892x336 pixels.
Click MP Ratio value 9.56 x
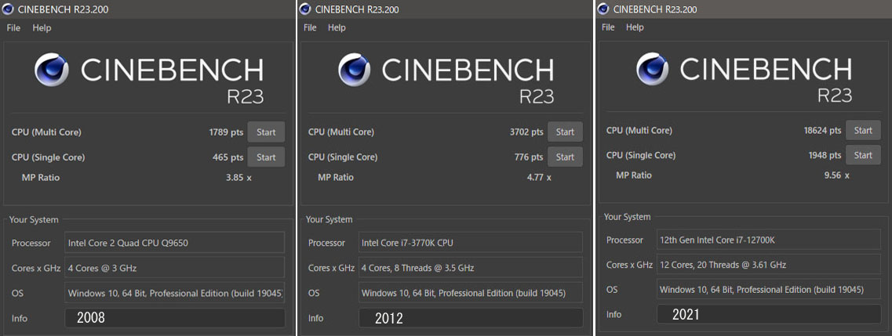coord(836,175)
